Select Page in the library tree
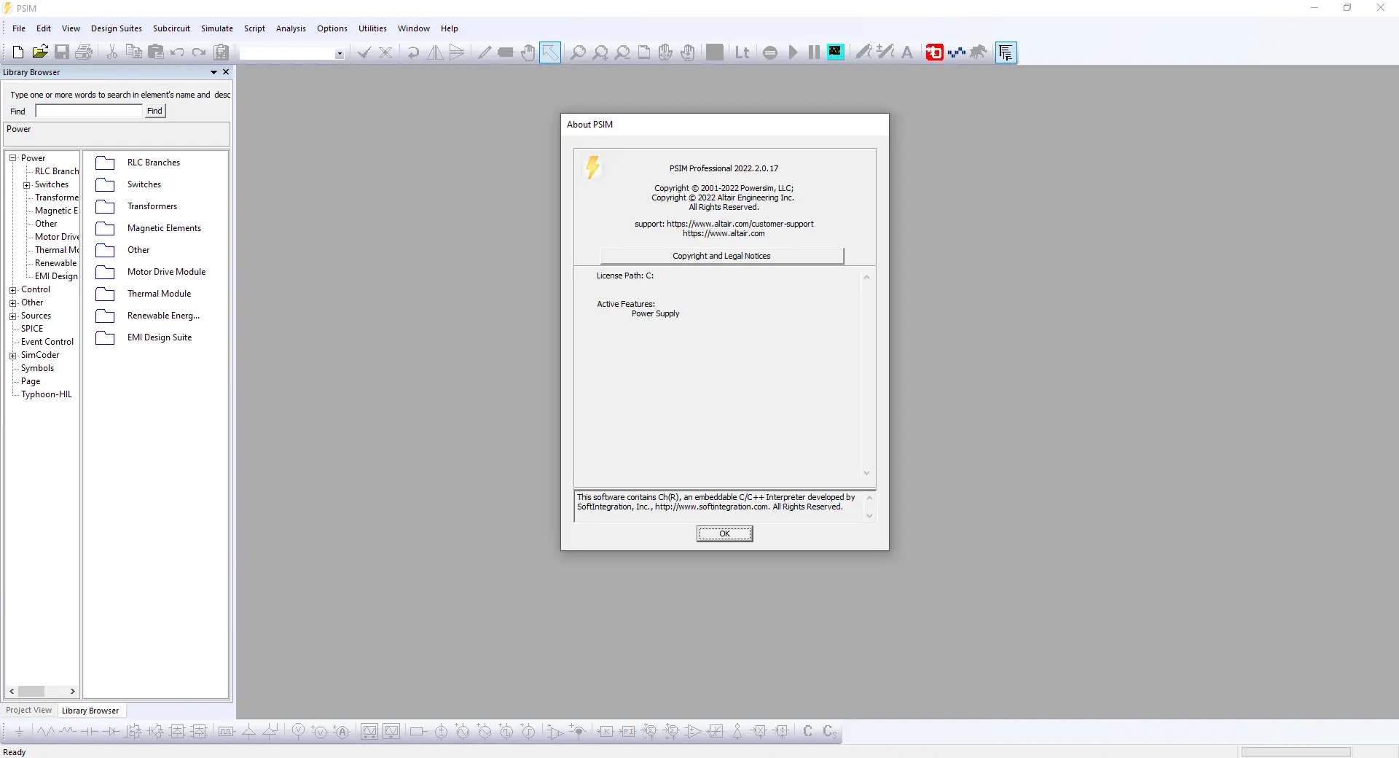The width and height of the screenshot is (1399, 758). pos(31,381)
